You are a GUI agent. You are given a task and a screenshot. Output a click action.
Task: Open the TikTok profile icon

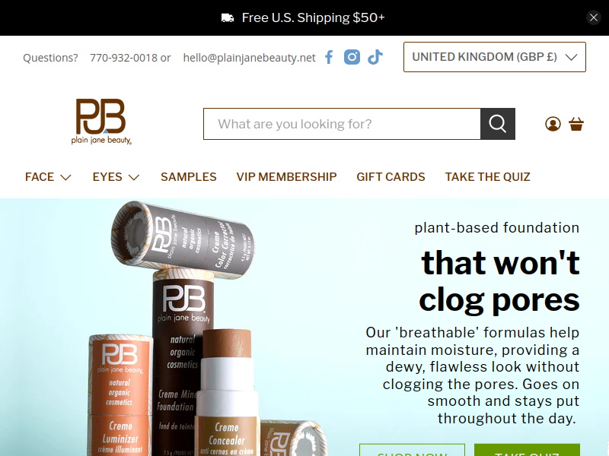click(375, 58)
